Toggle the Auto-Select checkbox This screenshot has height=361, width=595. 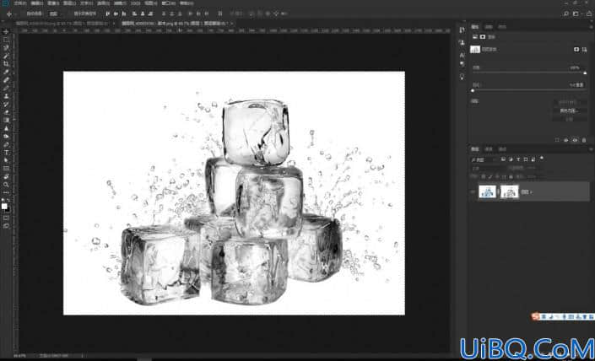24,13
